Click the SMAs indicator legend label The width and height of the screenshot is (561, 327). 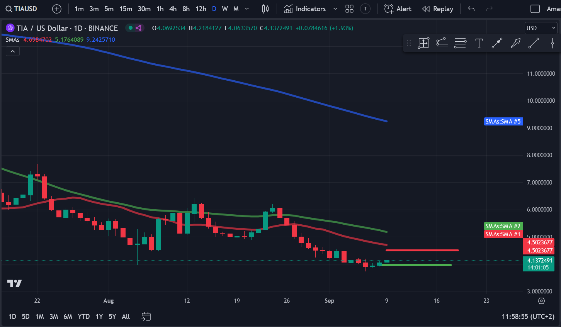(x=12, y=40)
